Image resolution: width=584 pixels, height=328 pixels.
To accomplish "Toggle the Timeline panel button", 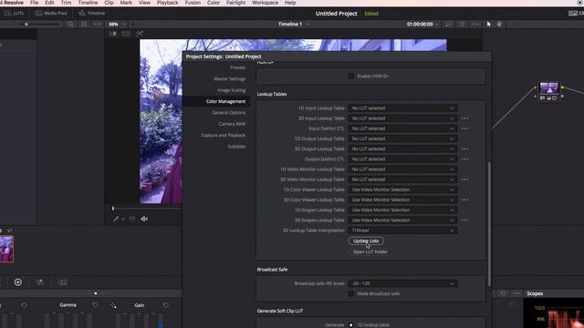I will coord(91,13).
